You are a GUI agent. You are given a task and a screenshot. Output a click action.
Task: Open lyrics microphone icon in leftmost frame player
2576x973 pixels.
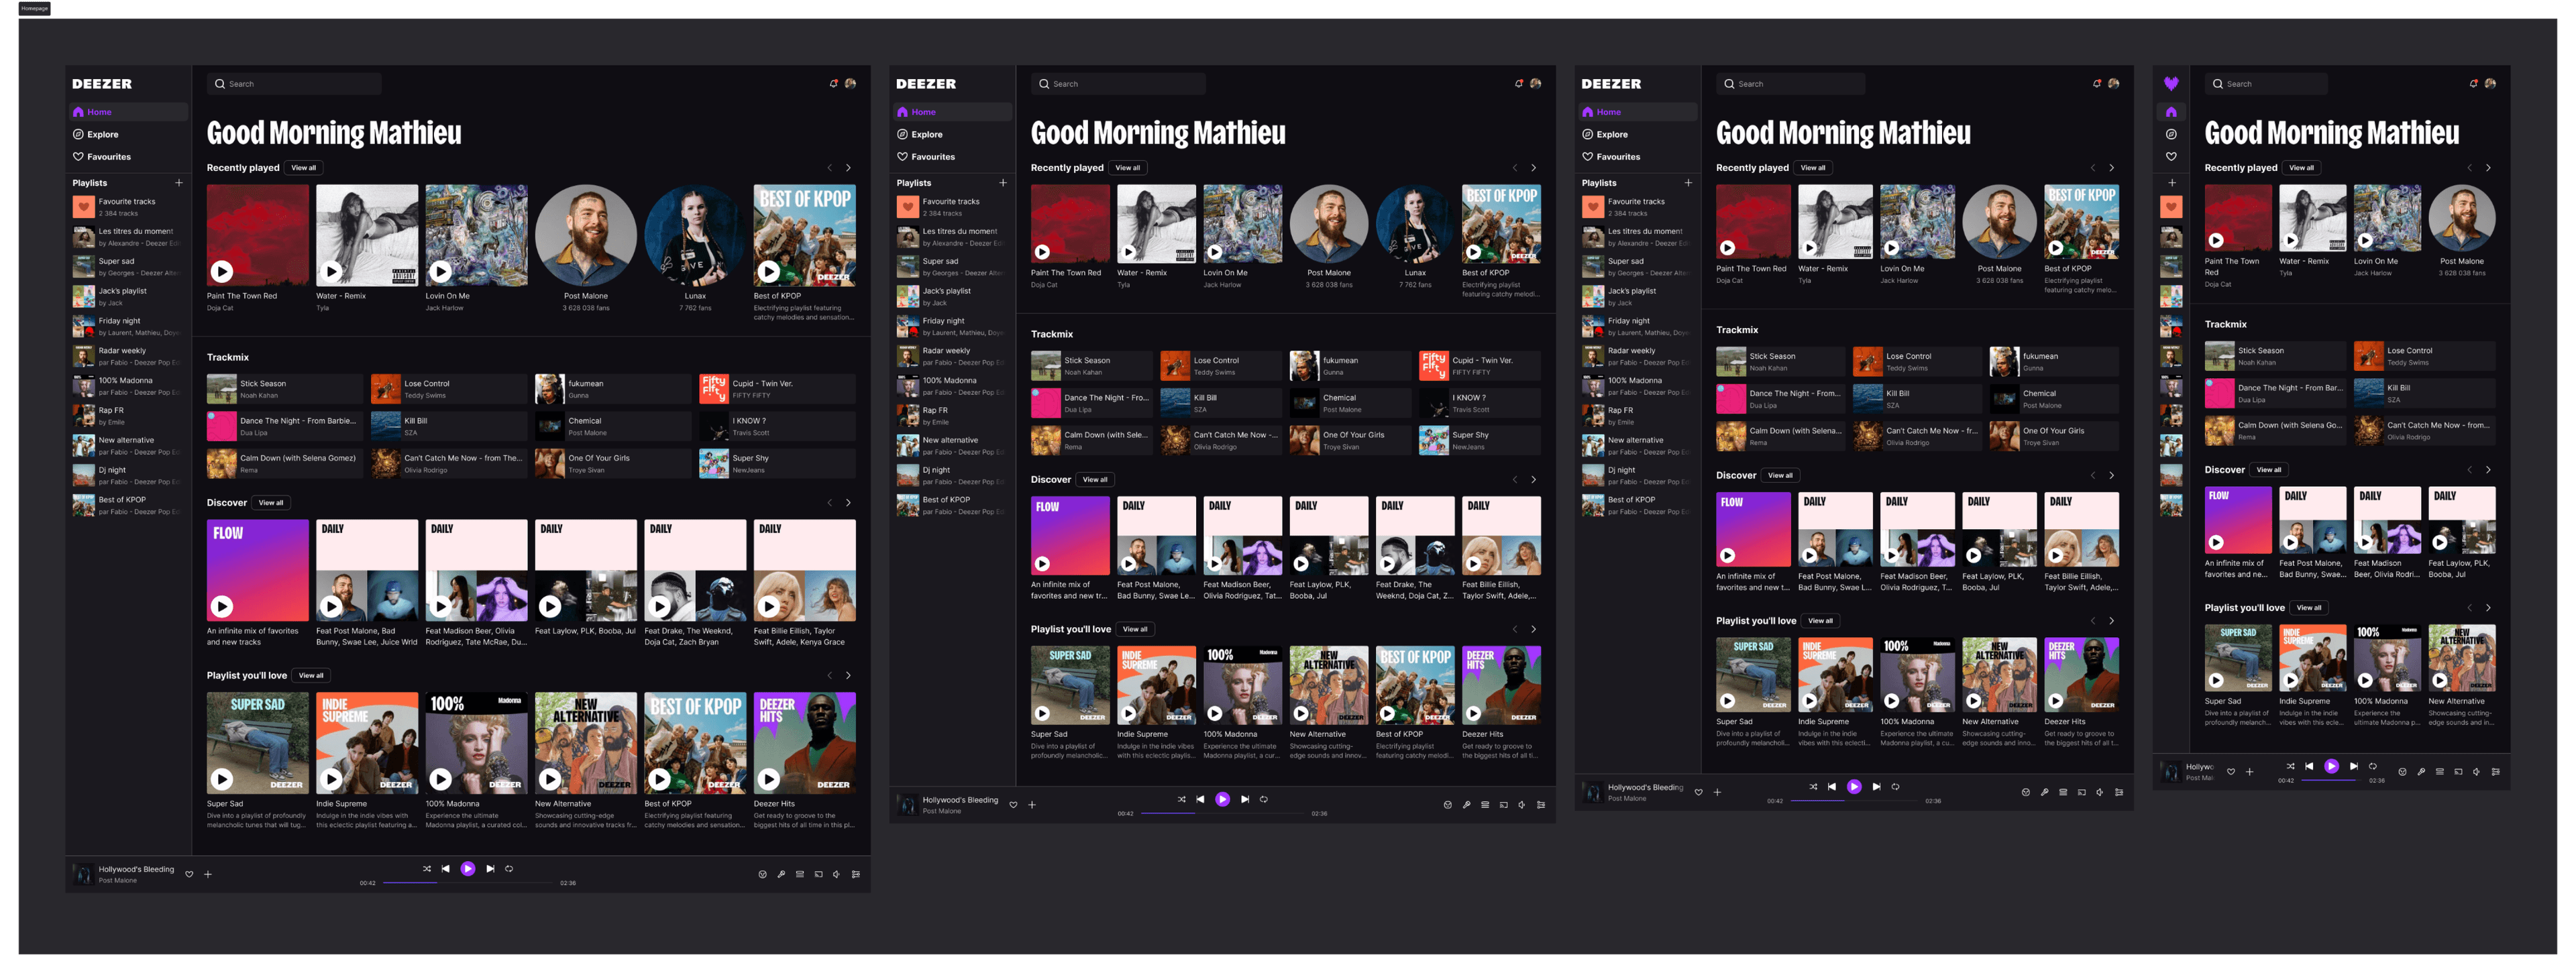pos(781,874)
